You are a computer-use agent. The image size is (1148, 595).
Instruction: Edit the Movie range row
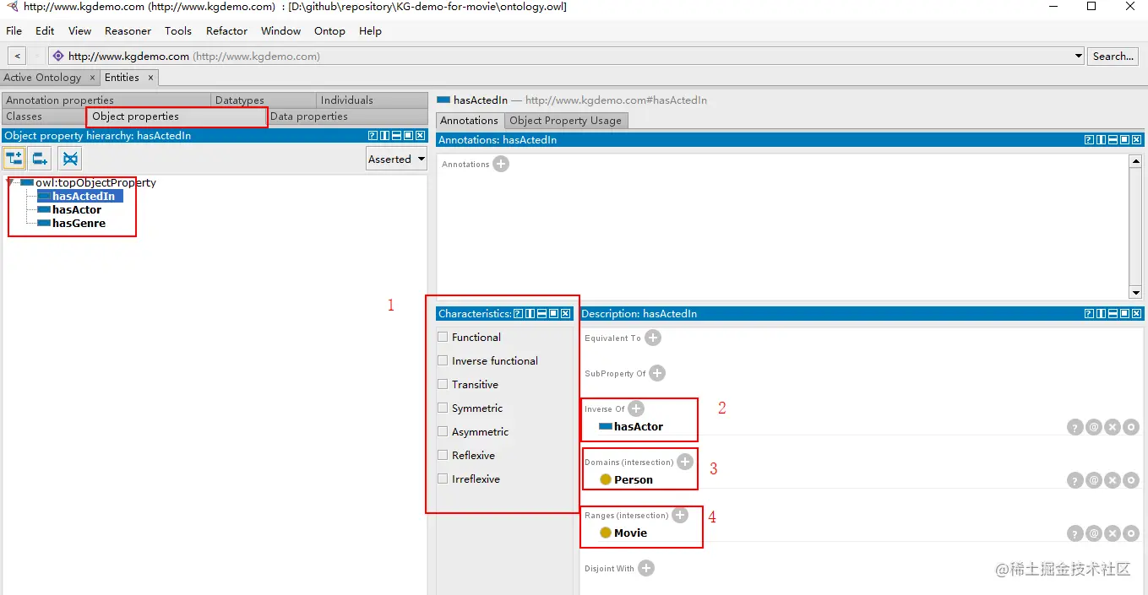pos(1131,533)
